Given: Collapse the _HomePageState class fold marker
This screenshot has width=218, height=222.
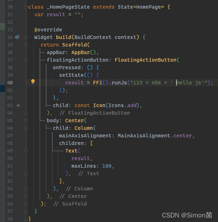Looking at the screenshot, I should click(x=26, y=7).
